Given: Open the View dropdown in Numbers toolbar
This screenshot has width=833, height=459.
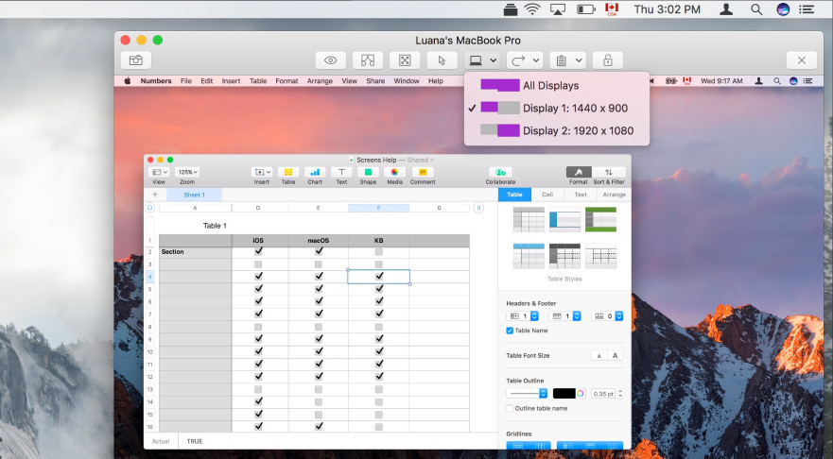Looking at the screenshot, I should pos(159,172).
